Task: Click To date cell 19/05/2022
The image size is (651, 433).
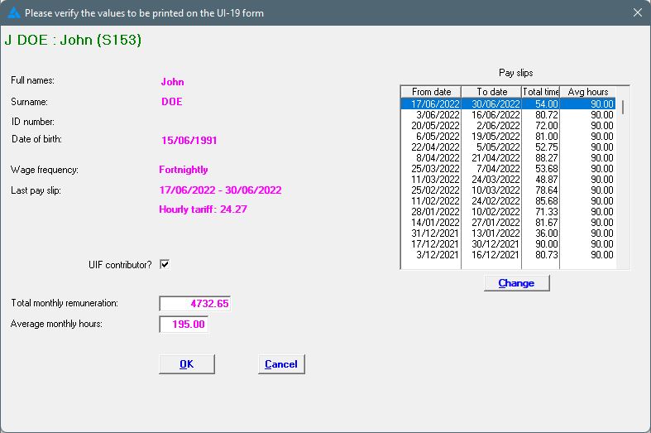Action: click(495, 137)
